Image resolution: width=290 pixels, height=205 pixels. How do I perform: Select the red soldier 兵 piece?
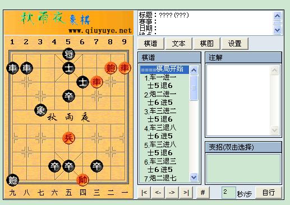pyautogui.click(x=68, y=138)
